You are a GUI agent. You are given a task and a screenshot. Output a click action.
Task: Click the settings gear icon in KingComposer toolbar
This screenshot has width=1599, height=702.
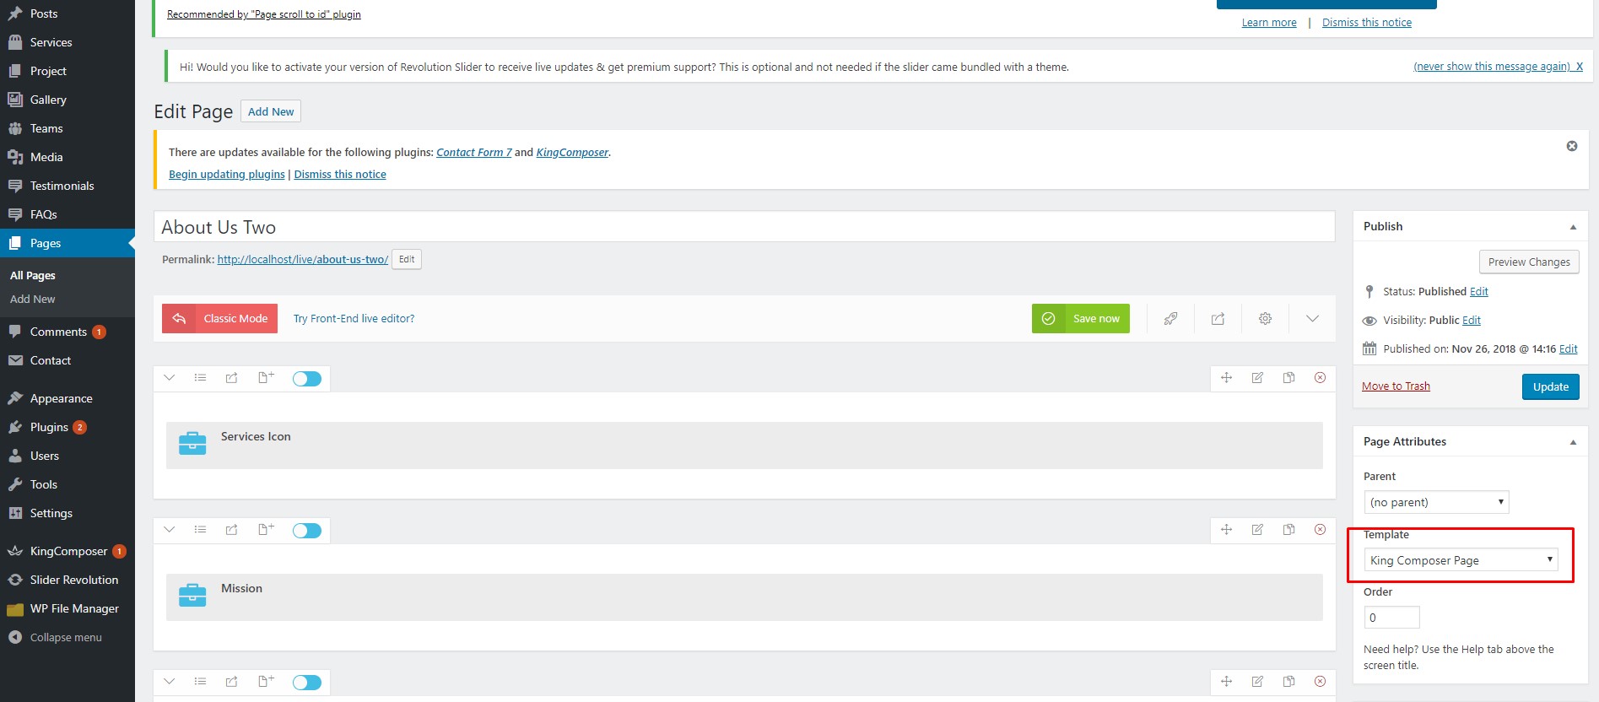pyautogui.click(x=1265, y=319)
